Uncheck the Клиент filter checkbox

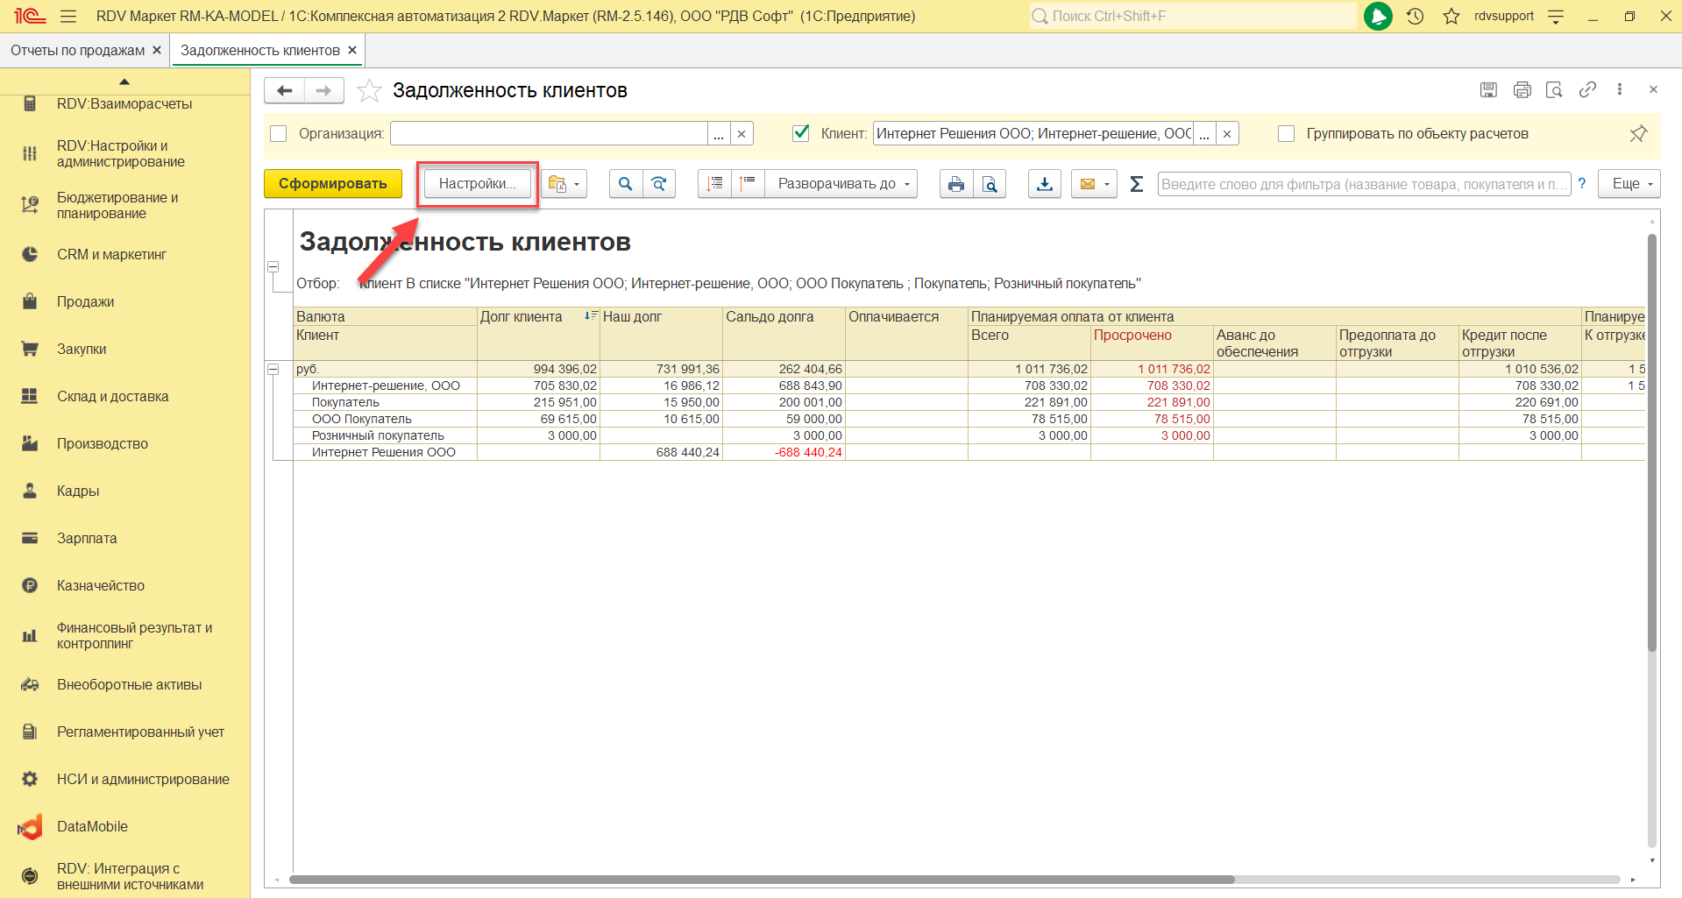[800, 133]
